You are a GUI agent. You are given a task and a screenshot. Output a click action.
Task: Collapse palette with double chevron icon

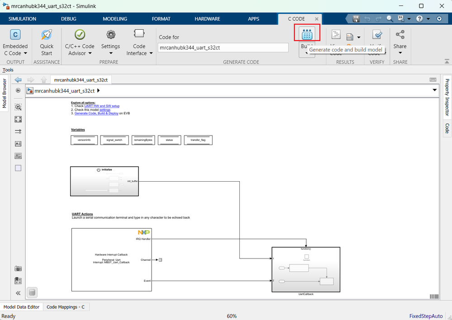point(18,293)
